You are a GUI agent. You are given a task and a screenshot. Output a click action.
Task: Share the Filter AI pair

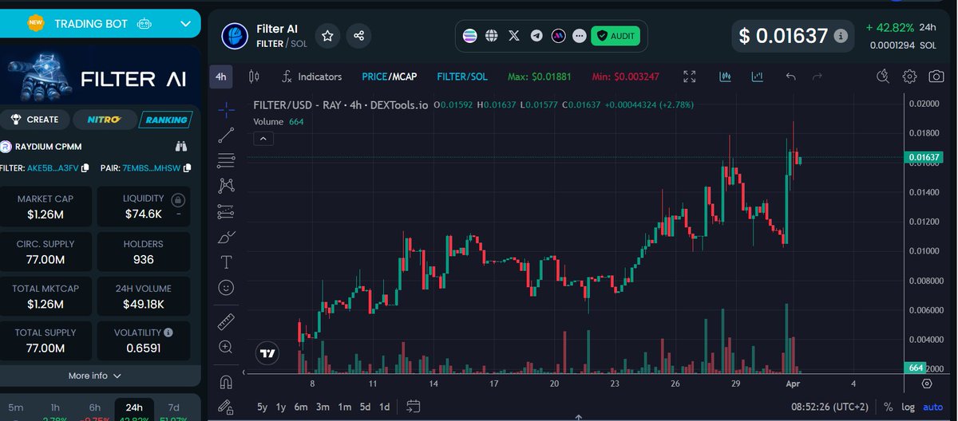click(358, 36)
